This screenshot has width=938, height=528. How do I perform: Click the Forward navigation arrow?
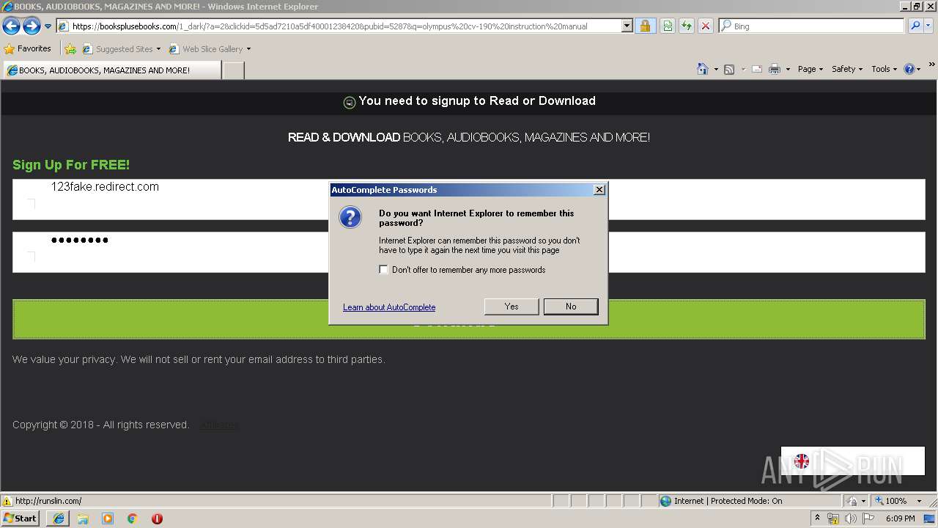[32, 26]
